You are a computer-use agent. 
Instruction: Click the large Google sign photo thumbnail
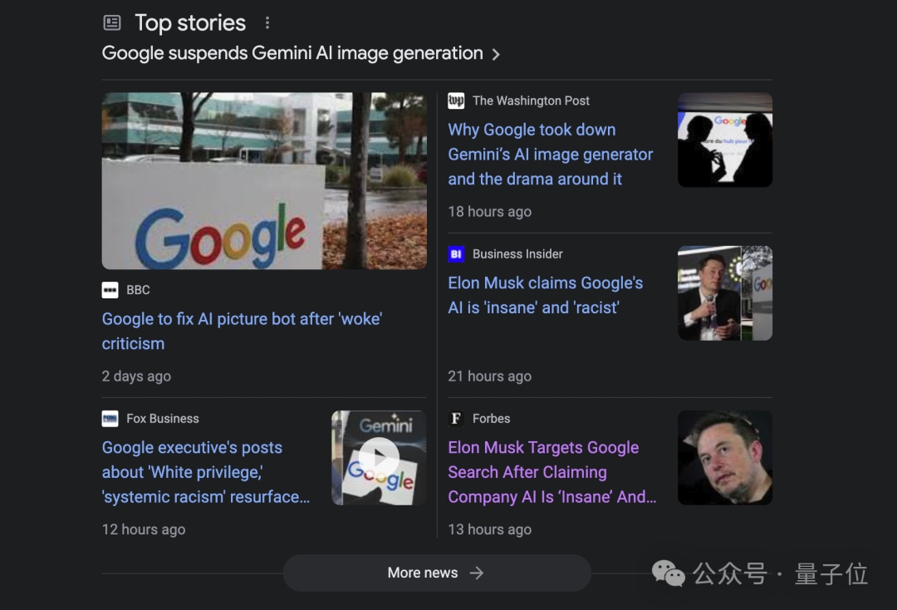(x=264, y=180)
